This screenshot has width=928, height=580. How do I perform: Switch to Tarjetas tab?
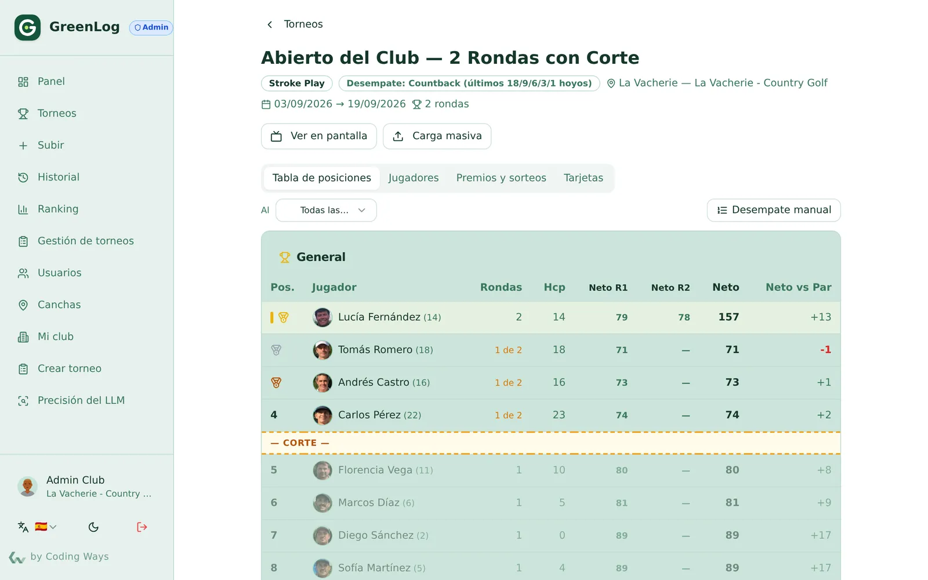[x=583, y=178]
